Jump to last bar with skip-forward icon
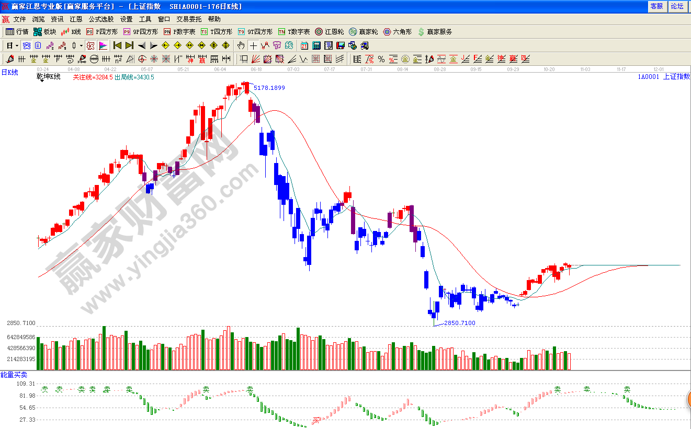 (x=129, y=45)
